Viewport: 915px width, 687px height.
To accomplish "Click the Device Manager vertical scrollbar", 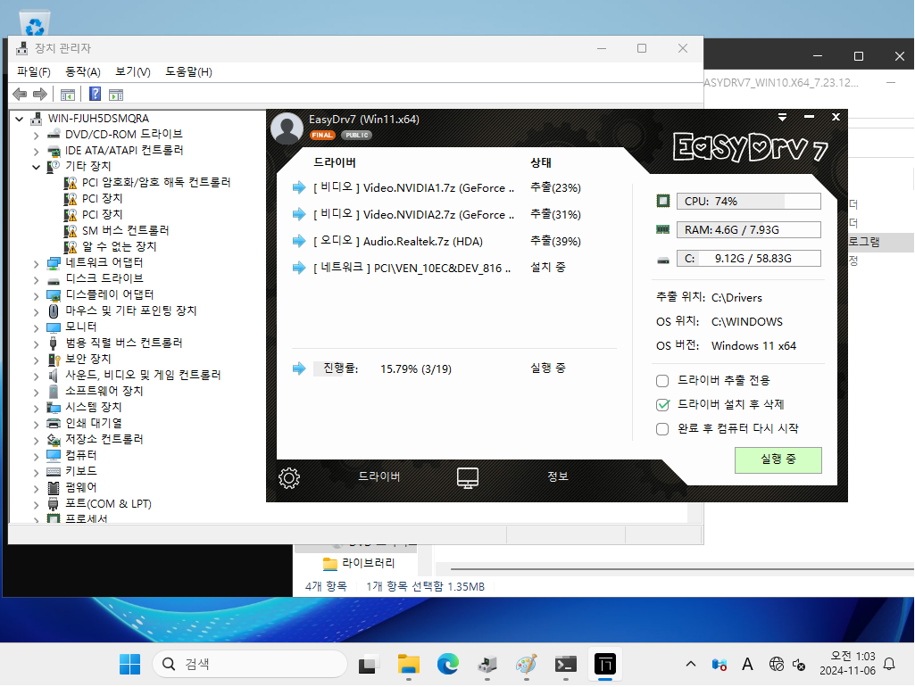I will [695, 513].
